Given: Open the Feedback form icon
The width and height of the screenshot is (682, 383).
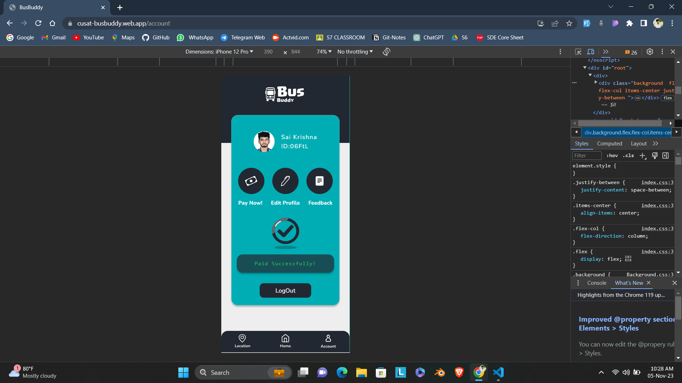Looking at the screenshot, I should [319, 181].
